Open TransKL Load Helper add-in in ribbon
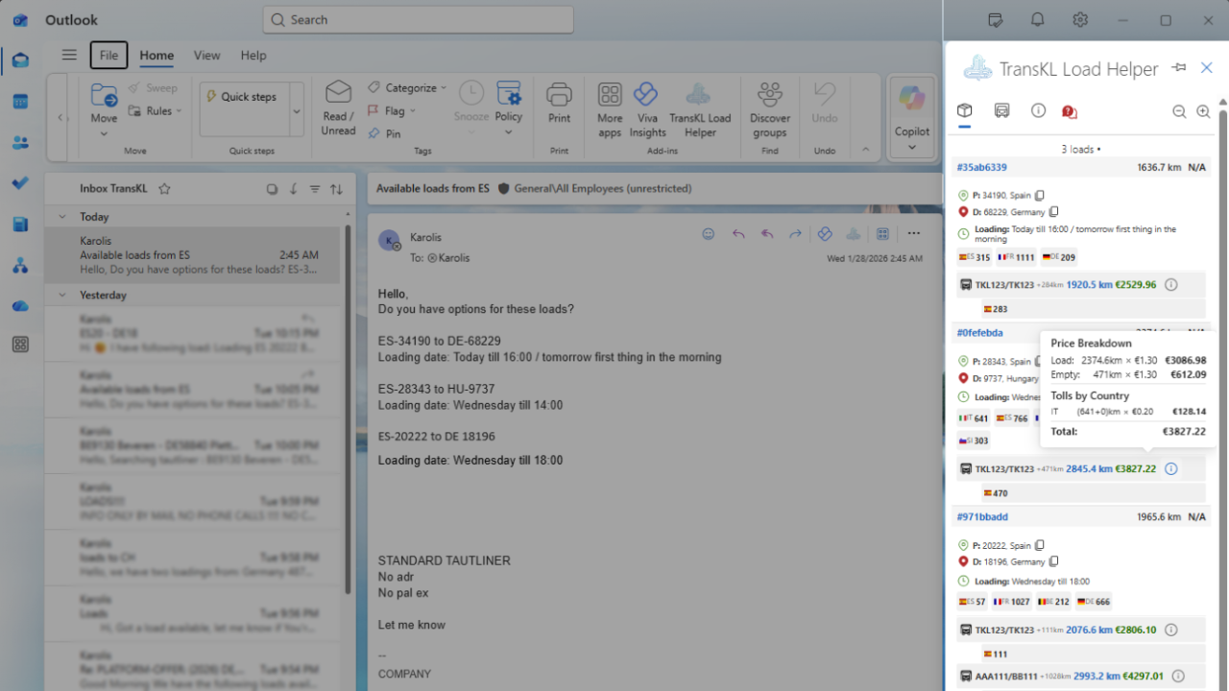Viewport: 1229px width, 691px height. pos(699,108)
